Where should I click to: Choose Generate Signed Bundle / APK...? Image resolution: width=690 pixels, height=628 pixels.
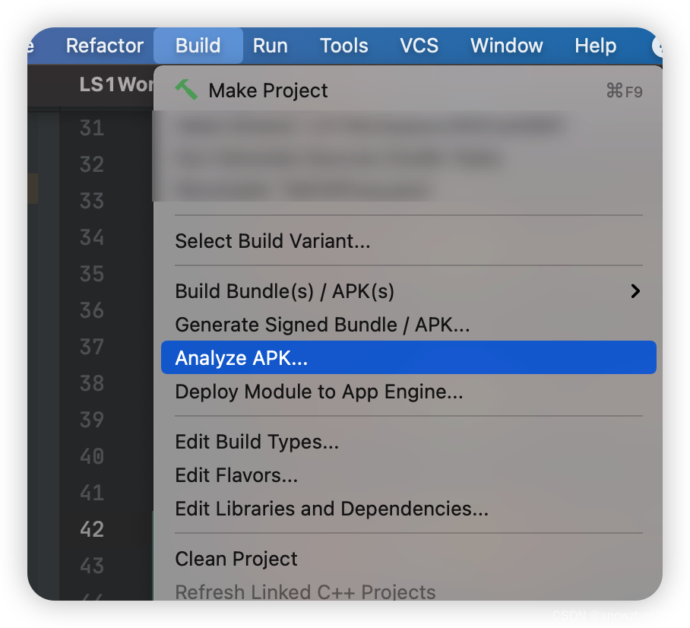(x=409, y=325)
